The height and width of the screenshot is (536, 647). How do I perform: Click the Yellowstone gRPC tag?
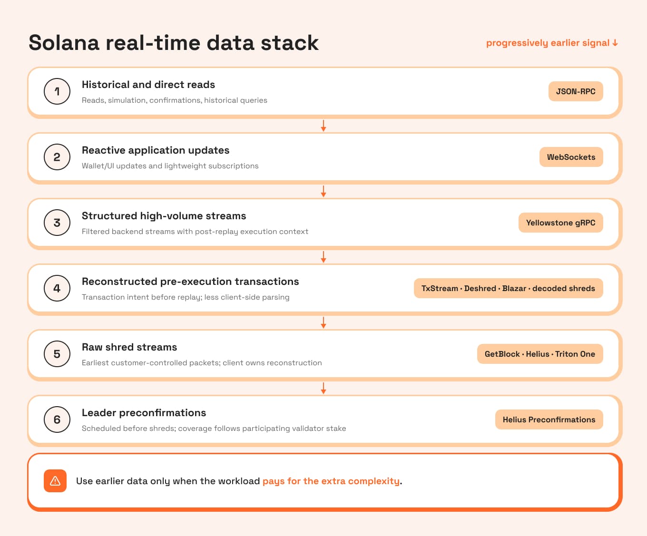(x=560, y=223)
